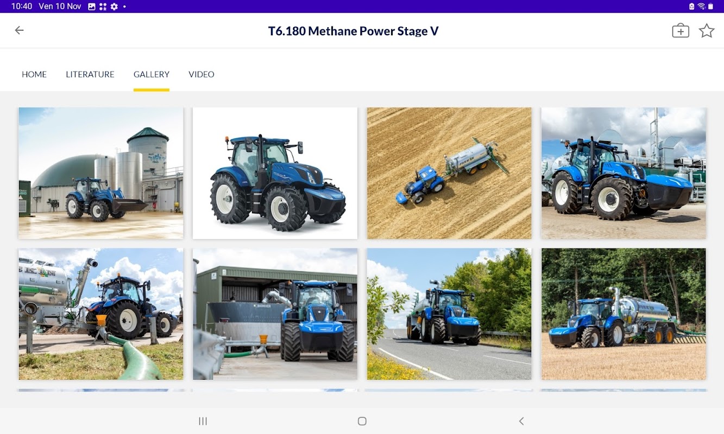This screenshot has height=434, width=724.
Task: Tap the Android navigation back chevron
Action: pyautogui.click(x=521, y=421)
